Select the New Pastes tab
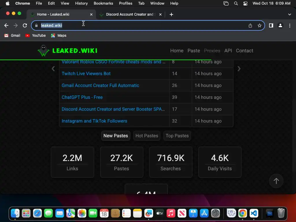296x222 pixels. tap(116, 136)
